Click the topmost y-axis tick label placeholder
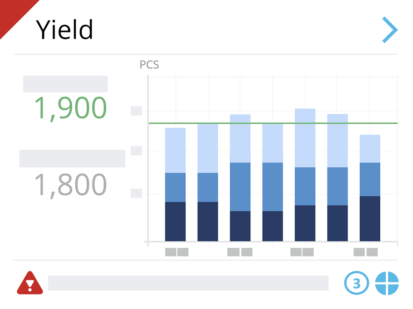Image resolution: width=413 pixels, height=309 pixels. 136,111
